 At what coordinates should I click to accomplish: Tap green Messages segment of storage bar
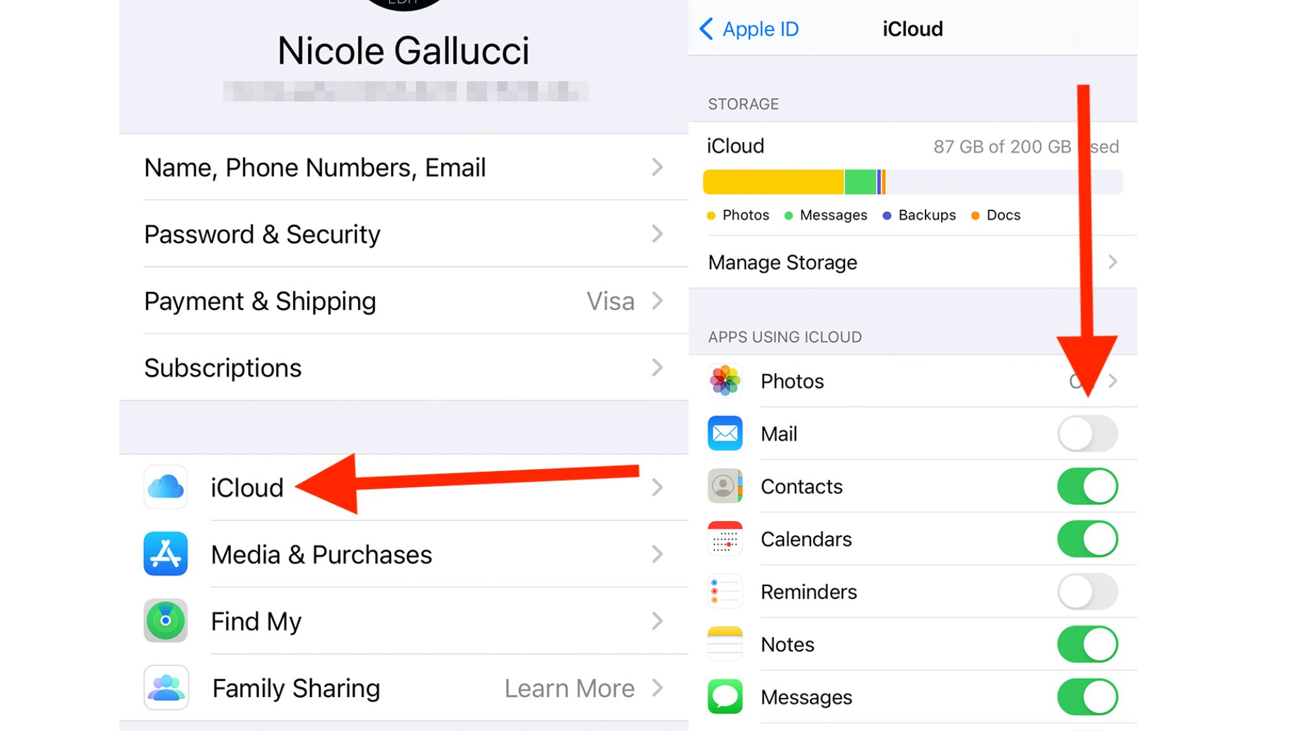click(x=861, y=182)
